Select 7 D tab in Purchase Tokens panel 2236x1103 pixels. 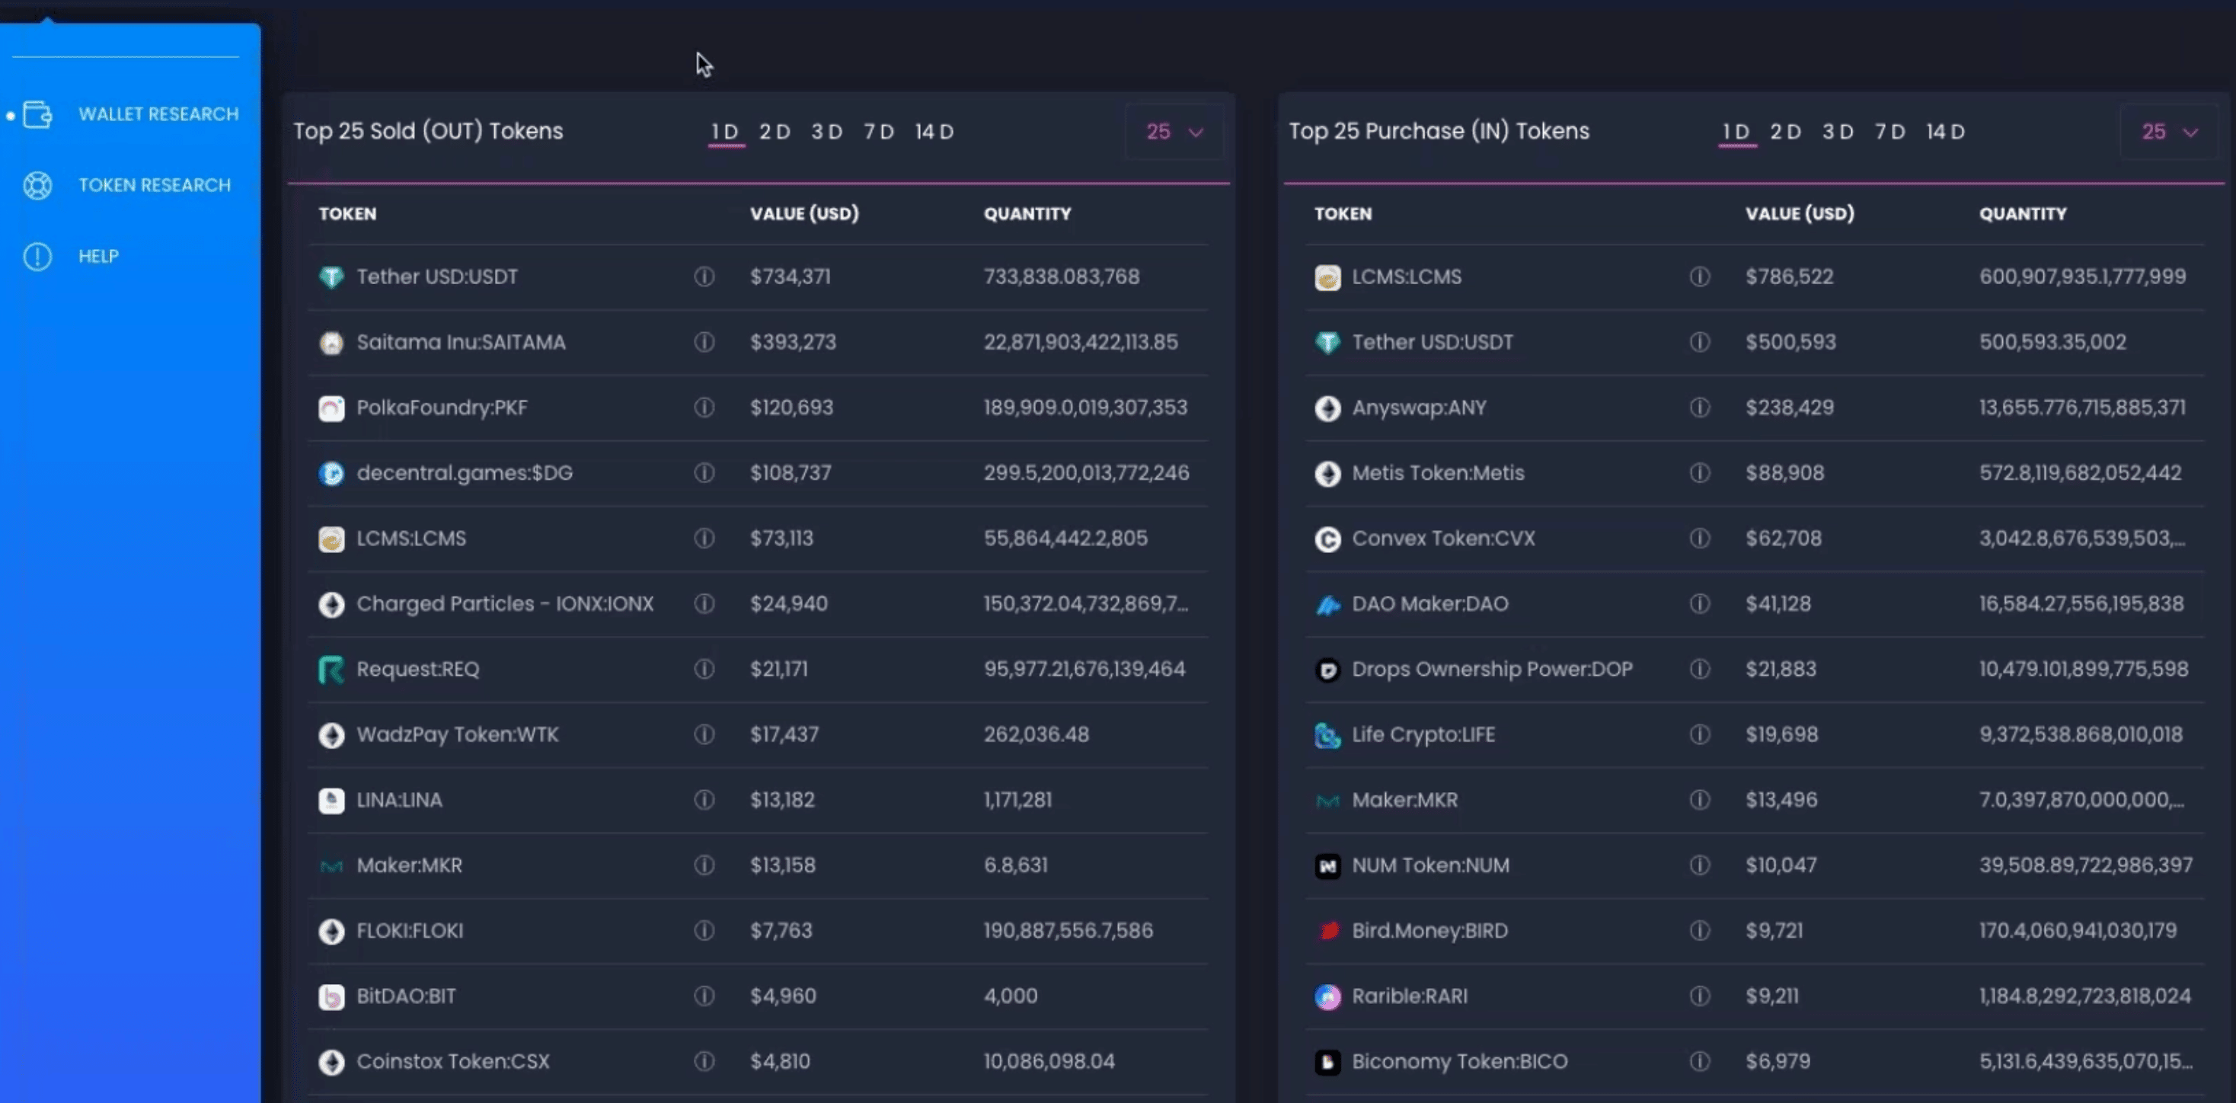click(x=1890, y=132)
